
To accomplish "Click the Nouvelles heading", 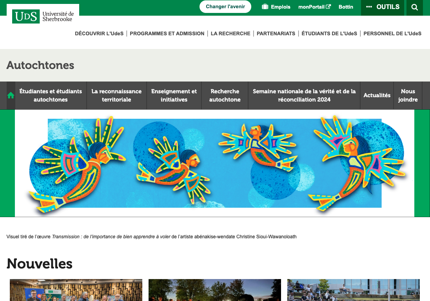I will point(40,264).
